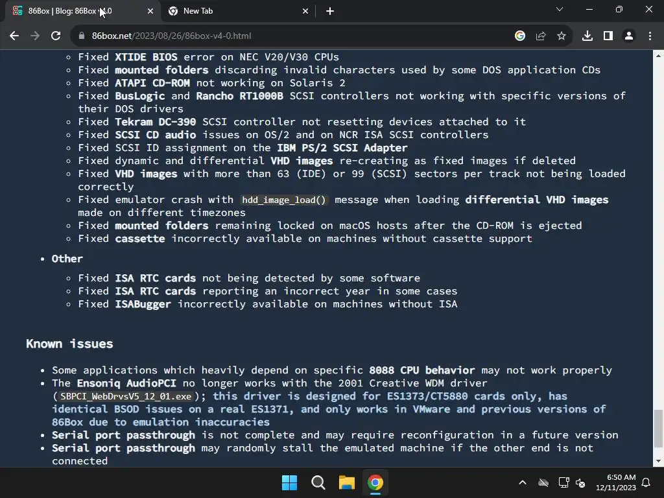This screenshot has width=664, height=498.
Task: Open a new browser tab
Action: pos(330,12)
